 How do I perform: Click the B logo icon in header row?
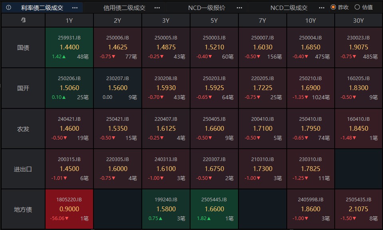[x=23, y=20]
